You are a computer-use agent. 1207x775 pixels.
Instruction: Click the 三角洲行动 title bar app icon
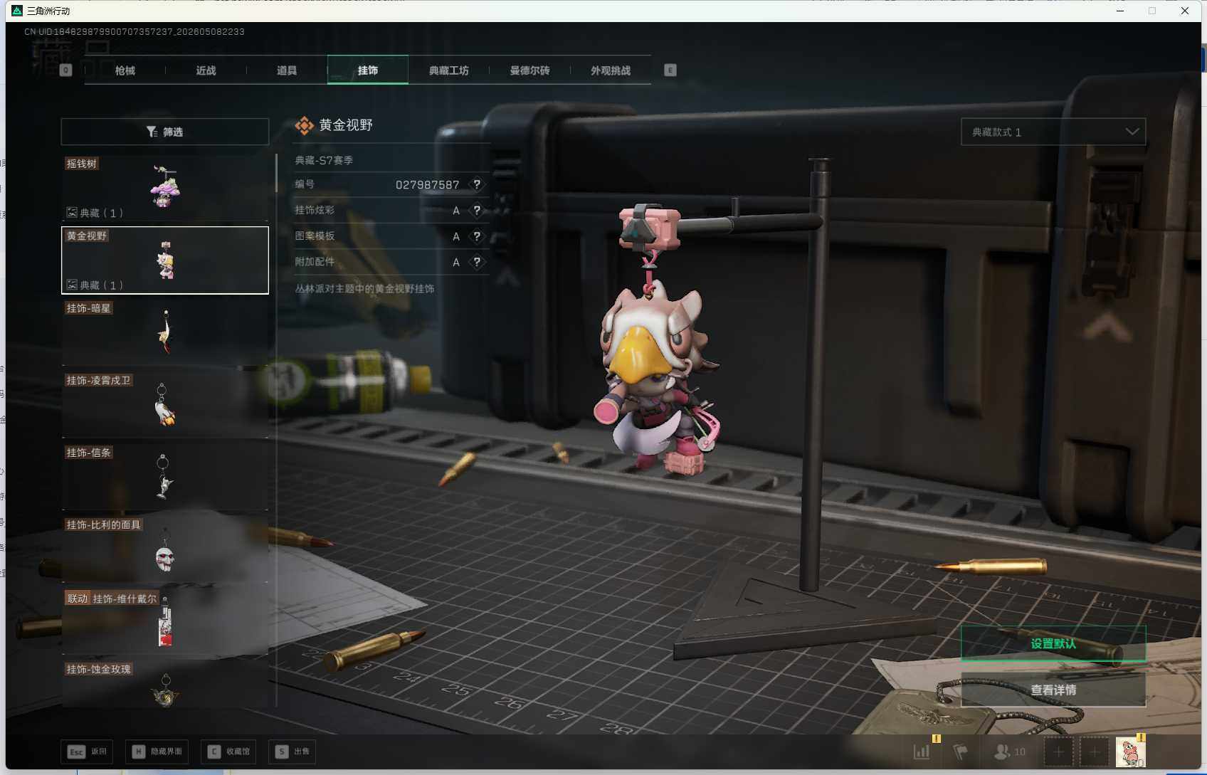(x=17, y=11)
